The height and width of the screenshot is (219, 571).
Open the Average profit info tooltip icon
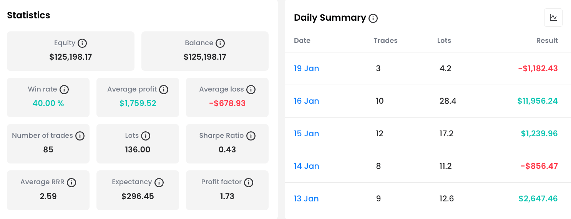point(164,90)
